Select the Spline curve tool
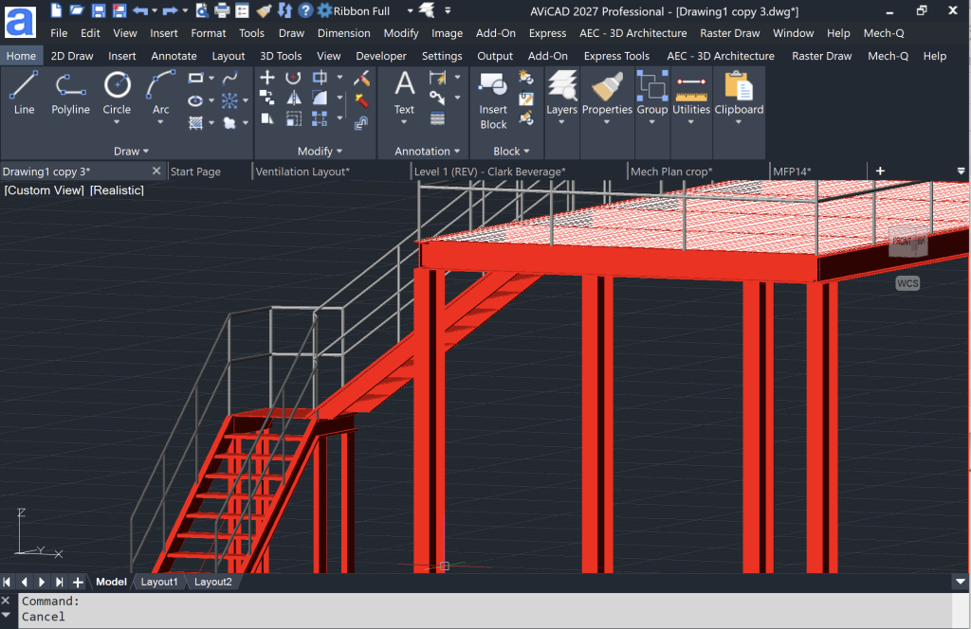The height and width of the screenshot is (629, 971). pos(229,78)
